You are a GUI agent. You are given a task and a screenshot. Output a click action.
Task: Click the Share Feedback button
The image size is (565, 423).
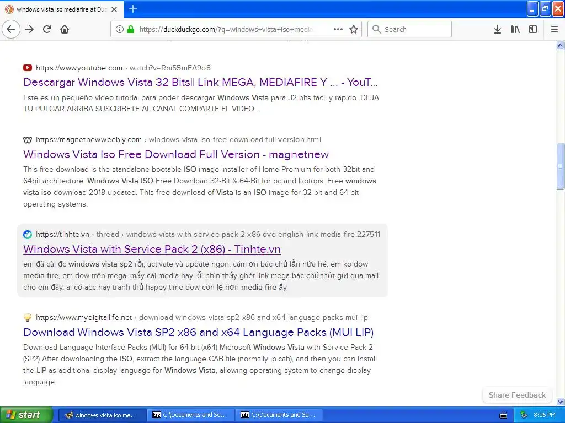[x=517, y=395]
